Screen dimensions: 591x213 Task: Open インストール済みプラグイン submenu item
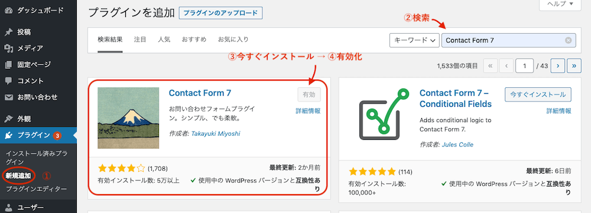[36, 158]
